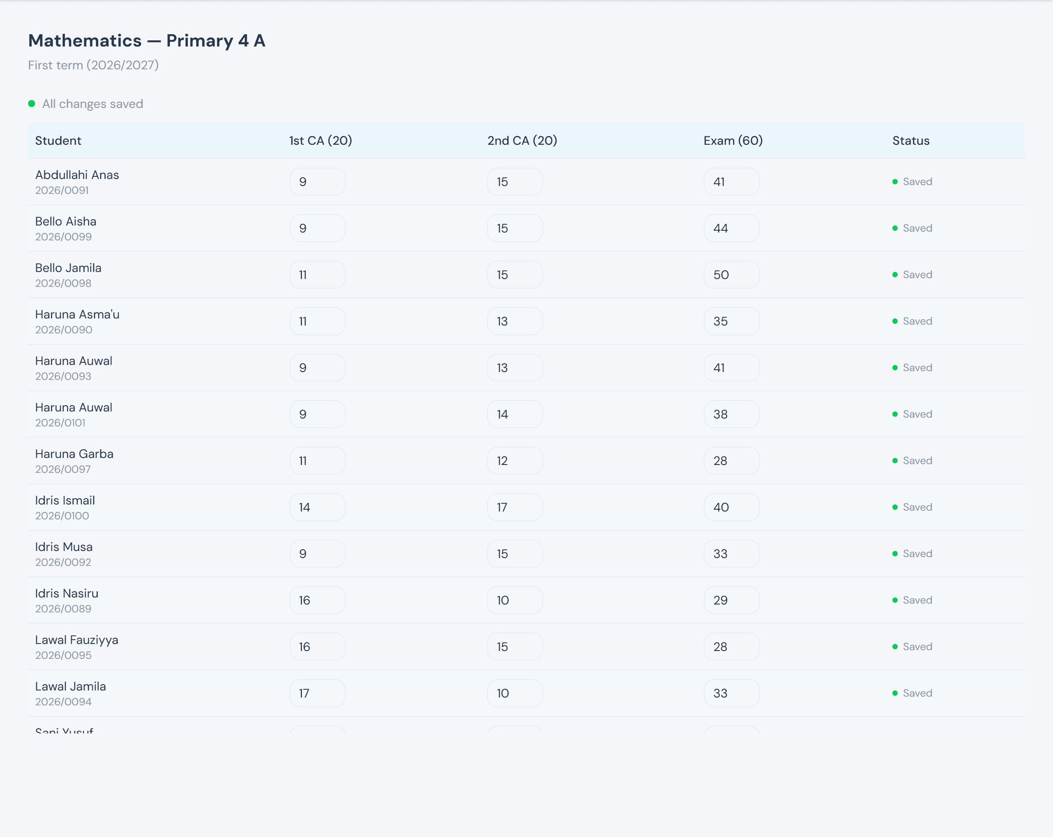Select Bello Jamila's 1st CA field
This screenshot has width=1053, height=837.
[318, 275]
